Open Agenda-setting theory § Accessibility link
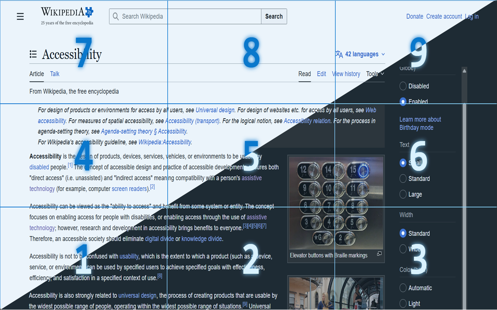 tap(144, 131)
